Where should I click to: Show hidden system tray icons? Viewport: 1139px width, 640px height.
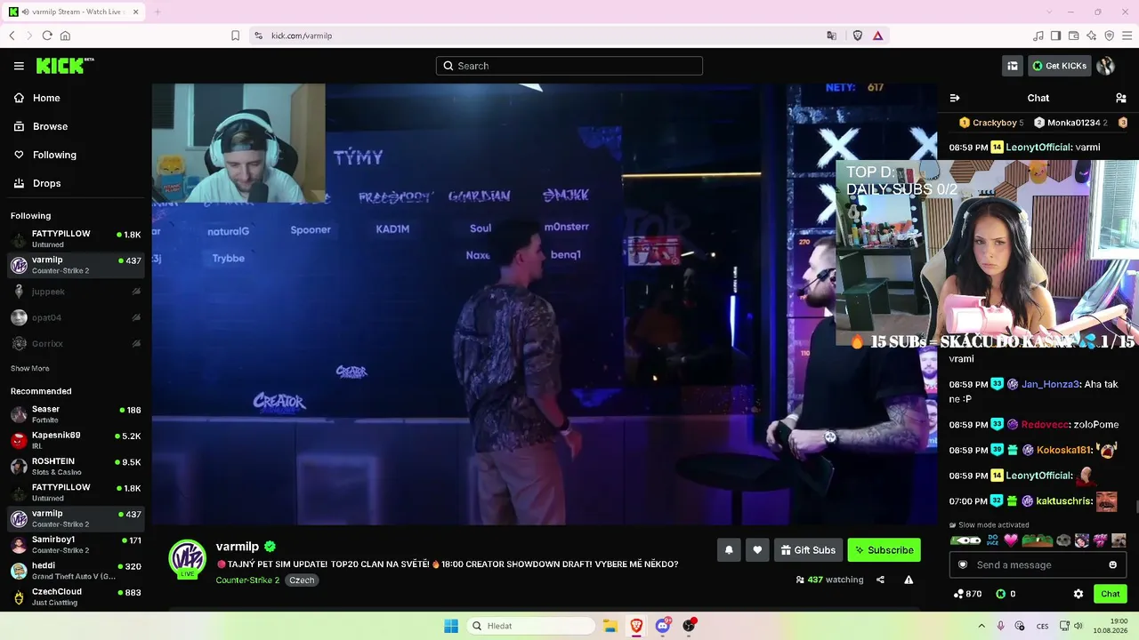[x=981, y=626]
